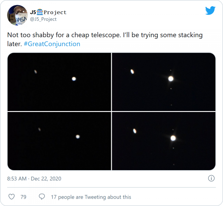The width and height of the screenshot is (223, 206).
Task: Open the top-right photo showing Jupiter's moons
Action: coord(164,82)
